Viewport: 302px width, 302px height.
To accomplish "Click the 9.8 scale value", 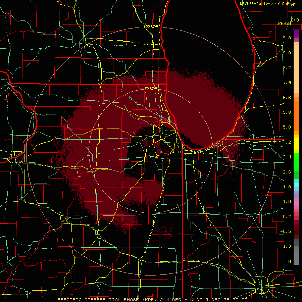I will click(x=287, y=38).
